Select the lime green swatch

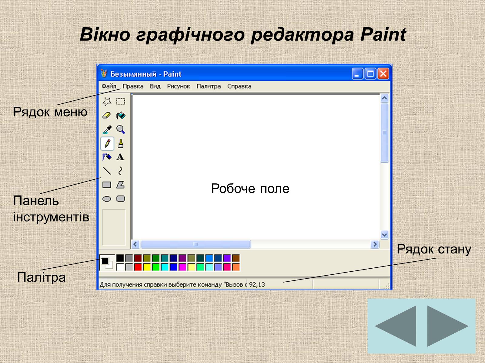point(156,267)
